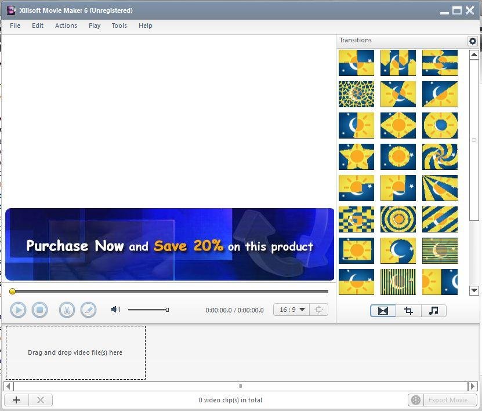Click the pencil edit effects icon
482x411 pixels.
point(88,310)
